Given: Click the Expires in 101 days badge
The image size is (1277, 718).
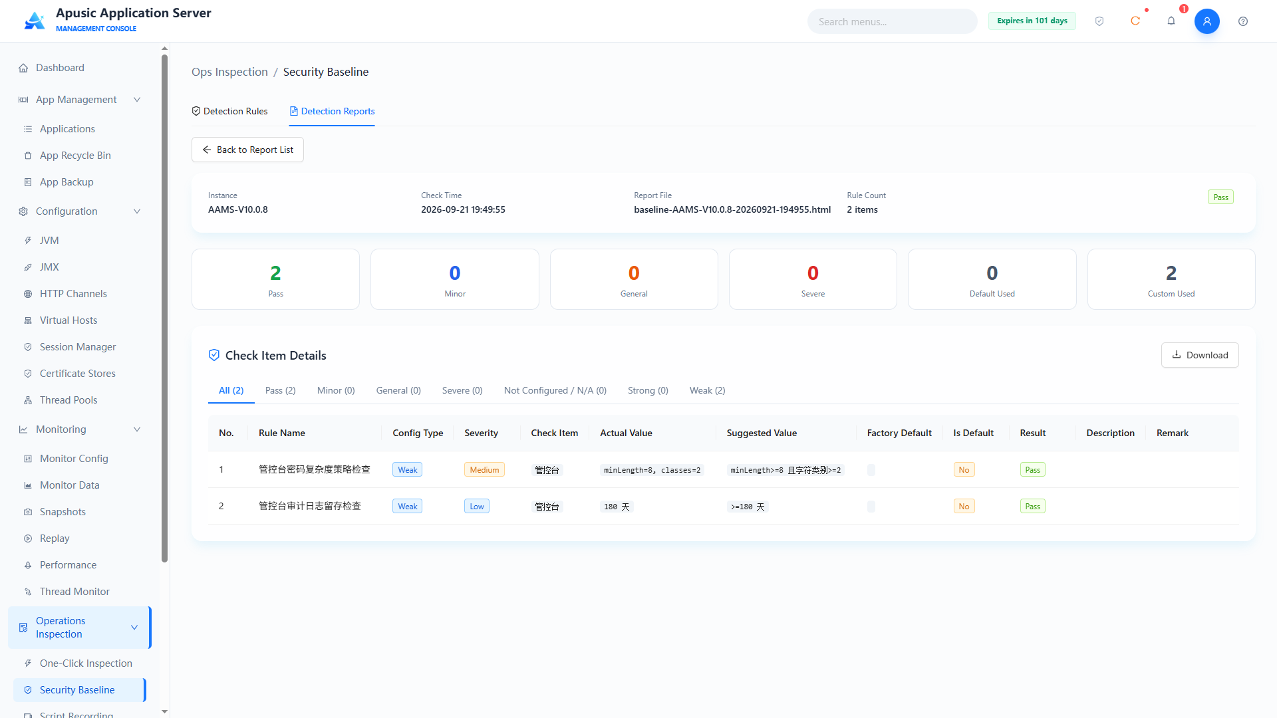Looking at the screenshot, I should point(1032,21).
